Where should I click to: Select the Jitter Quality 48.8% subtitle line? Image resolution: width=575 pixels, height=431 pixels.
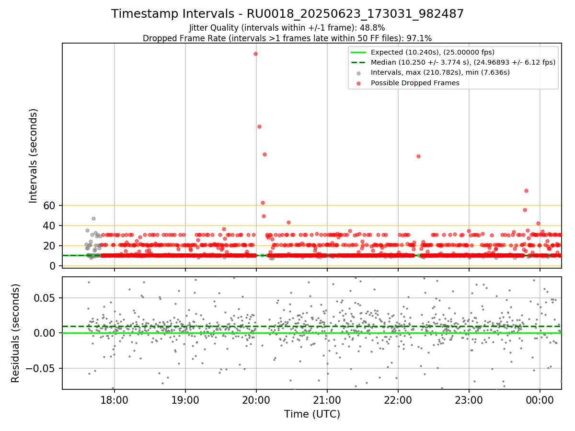pyautogui.click(x=287, y=28)
